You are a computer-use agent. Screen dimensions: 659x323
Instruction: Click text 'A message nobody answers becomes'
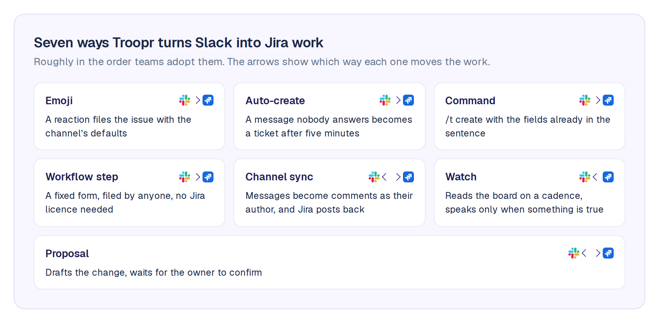[329, 120]
